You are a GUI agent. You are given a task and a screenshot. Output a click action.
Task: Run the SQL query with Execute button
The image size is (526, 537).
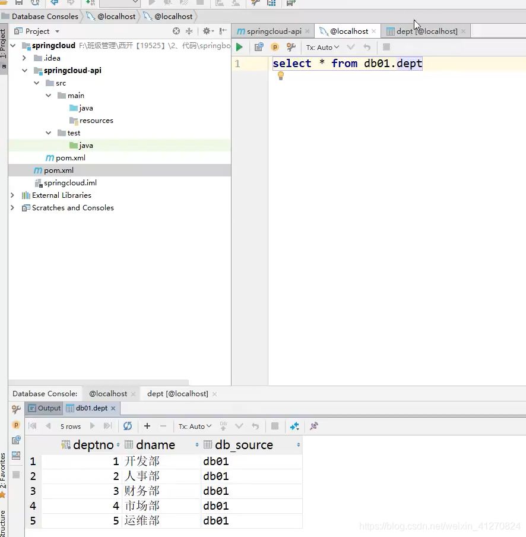[239, 48]
